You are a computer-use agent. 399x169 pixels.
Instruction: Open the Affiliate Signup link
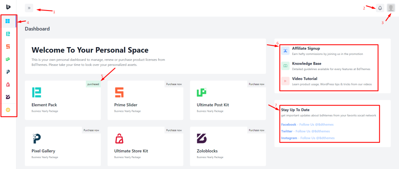pyautogui.click(x=306, y=48)
